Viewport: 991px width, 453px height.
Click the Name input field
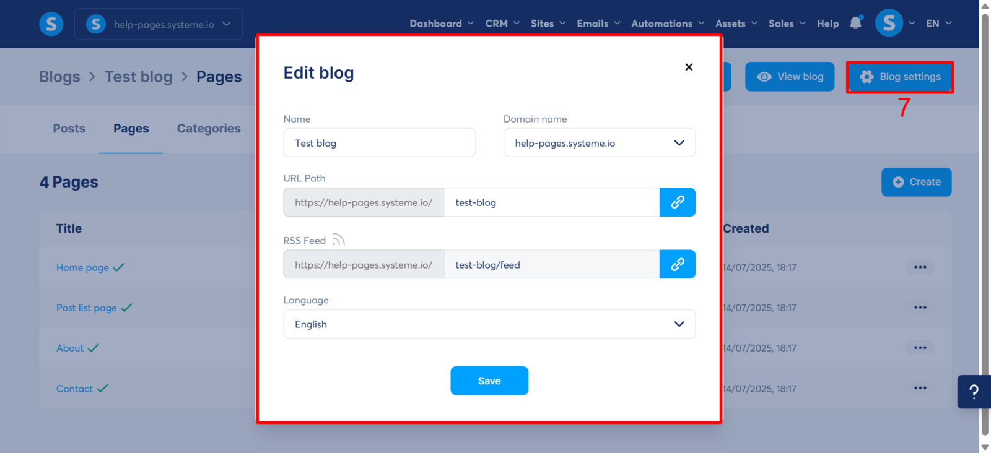(380, 143)
